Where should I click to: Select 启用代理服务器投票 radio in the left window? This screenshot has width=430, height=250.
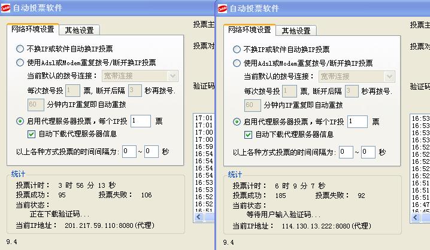pos(20,121)
